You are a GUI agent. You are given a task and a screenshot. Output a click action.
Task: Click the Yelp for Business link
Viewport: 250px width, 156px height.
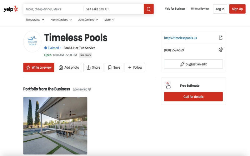point(175,9)
